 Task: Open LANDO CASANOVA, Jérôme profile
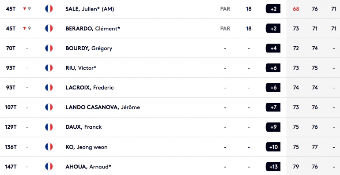point(103,107)
